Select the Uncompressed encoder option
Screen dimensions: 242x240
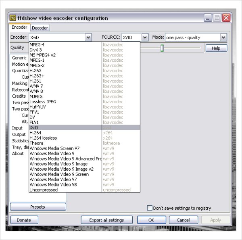pos(84,190)
